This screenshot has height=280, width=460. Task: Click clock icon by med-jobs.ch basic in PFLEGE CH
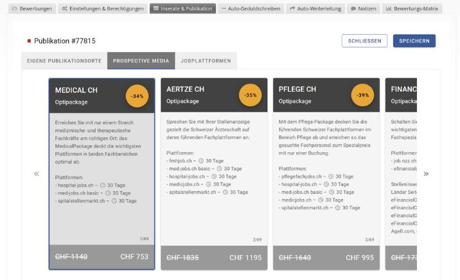(x=332, y=192)
